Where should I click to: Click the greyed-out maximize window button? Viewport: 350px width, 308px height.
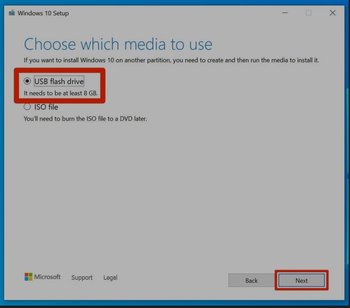[308, 13]
